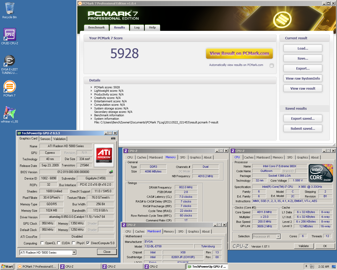Click the GPU Name field in GPU-Z
This screenshot has height=270, width=337.
point(66,146)
